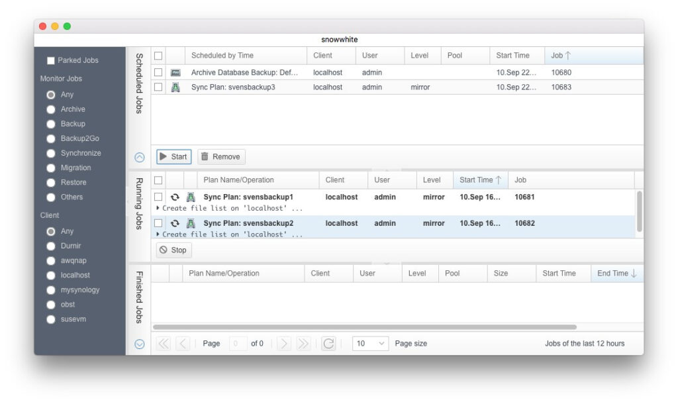Stop the selected running job

coord(174,250)
